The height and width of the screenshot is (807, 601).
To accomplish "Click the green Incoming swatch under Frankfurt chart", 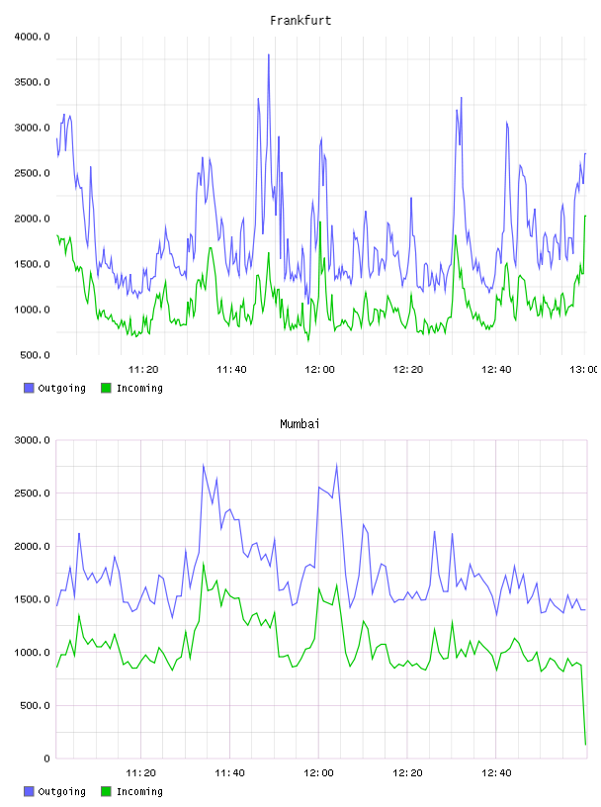I will coord(106,388).
